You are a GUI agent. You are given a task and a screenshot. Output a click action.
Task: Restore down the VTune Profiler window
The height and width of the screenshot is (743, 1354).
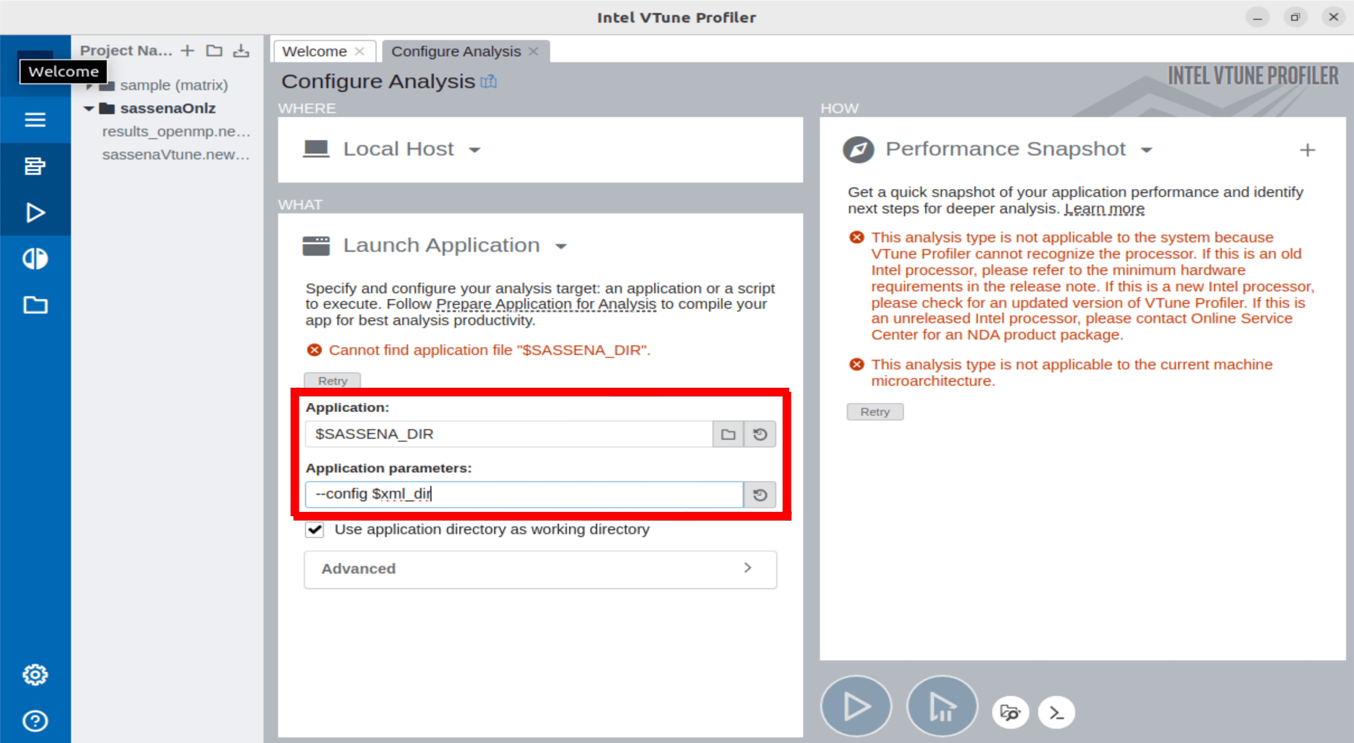click(1295, 18)
